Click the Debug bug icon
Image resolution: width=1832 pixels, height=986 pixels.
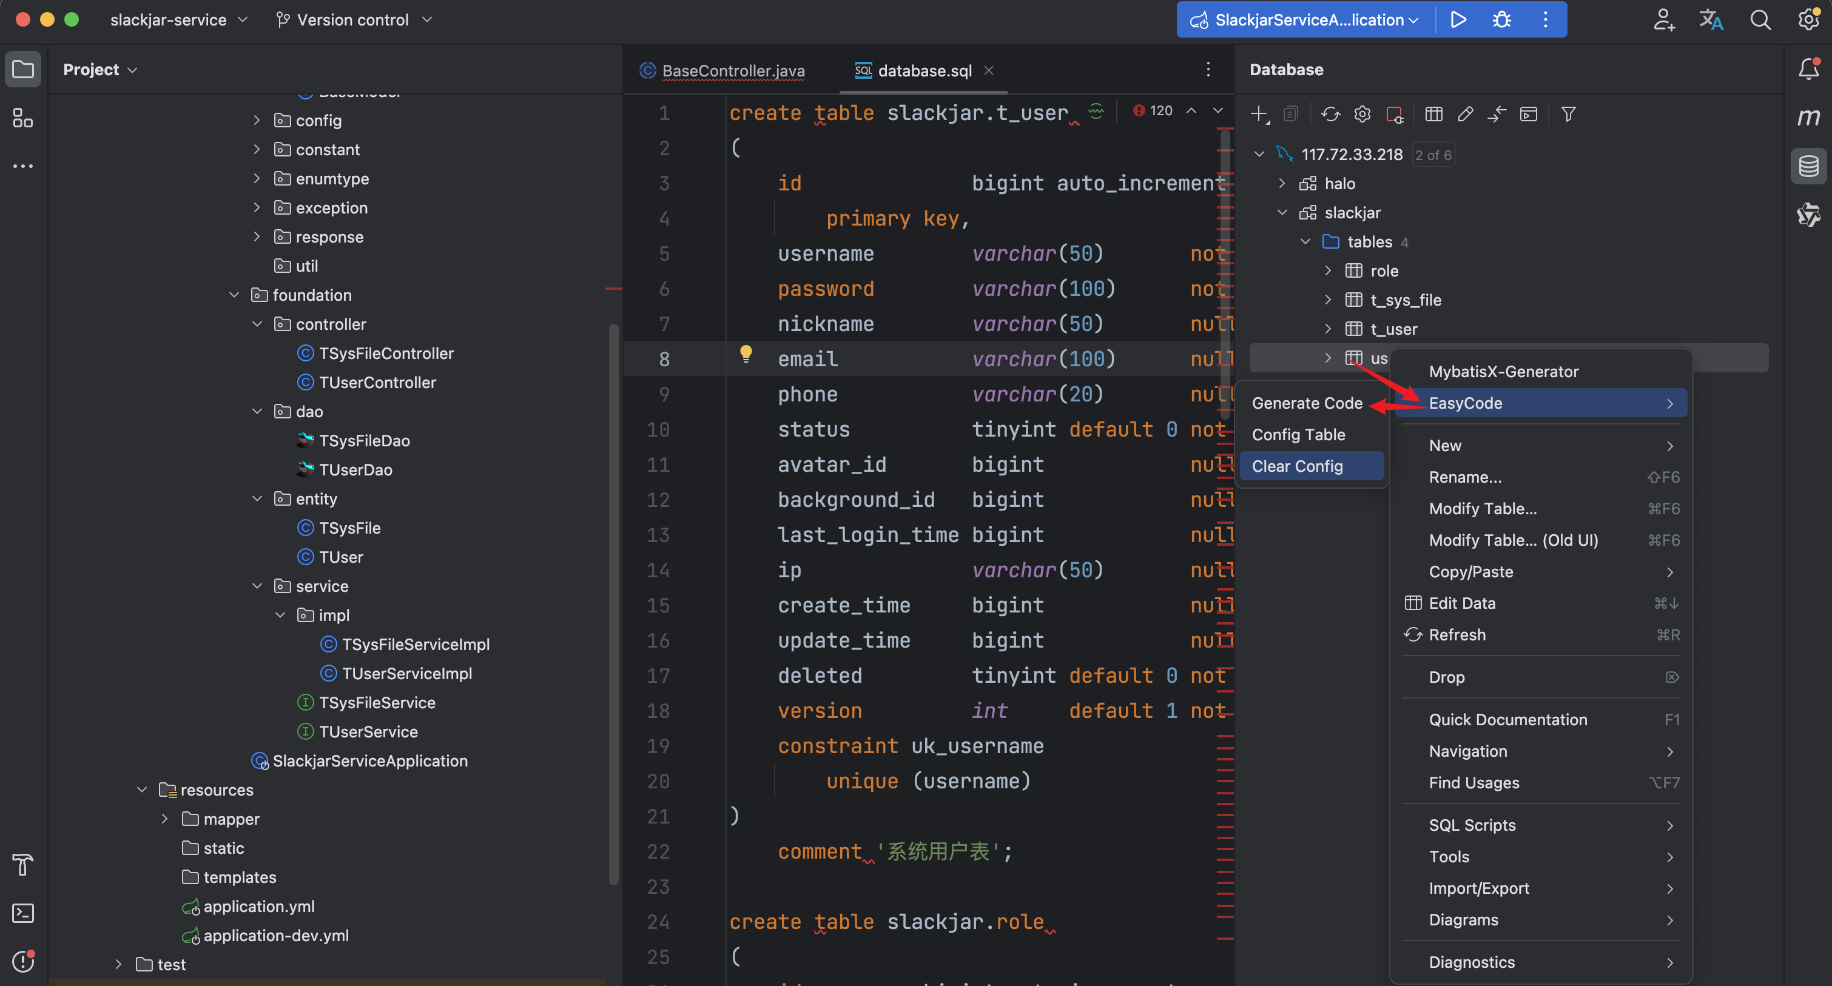point(1501,20)
